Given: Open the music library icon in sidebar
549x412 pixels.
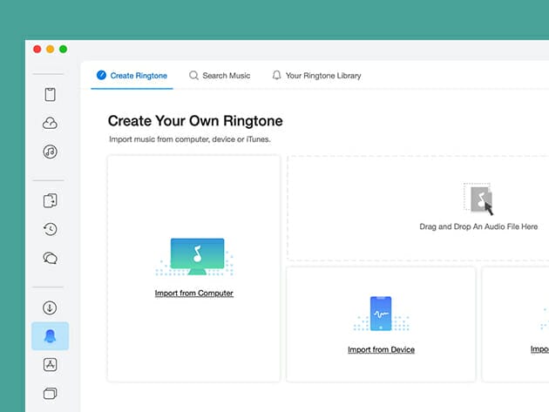Looking at the screenshot, I should coord(50,152).
